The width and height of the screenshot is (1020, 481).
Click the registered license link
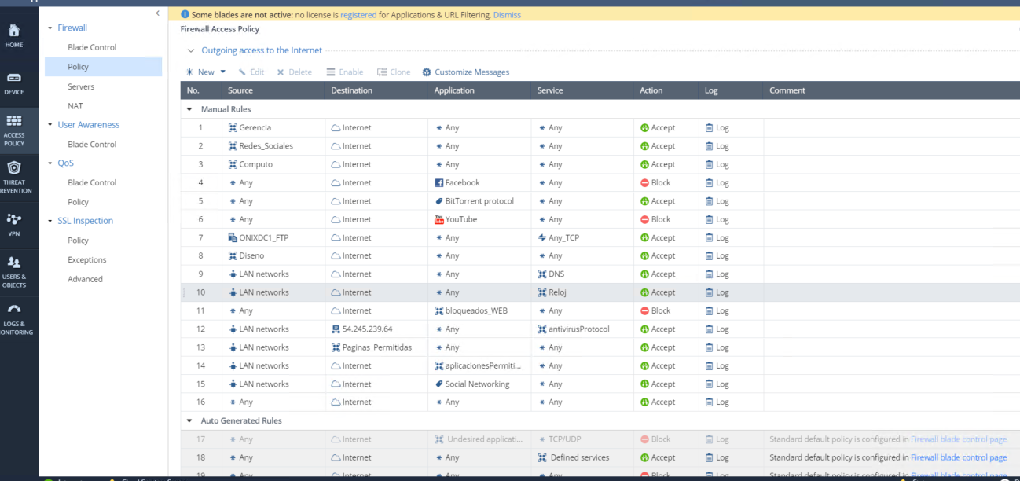coord(358,15)
